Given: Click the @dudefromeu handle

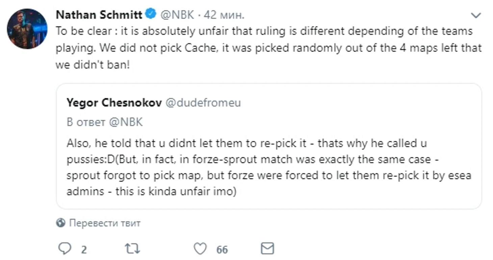Looking at the screenshot, I should [x=203, y=103].
